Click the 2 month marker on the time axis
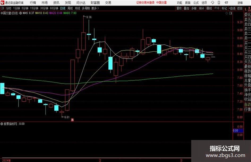The image size is (251, 162). (100, 160)
